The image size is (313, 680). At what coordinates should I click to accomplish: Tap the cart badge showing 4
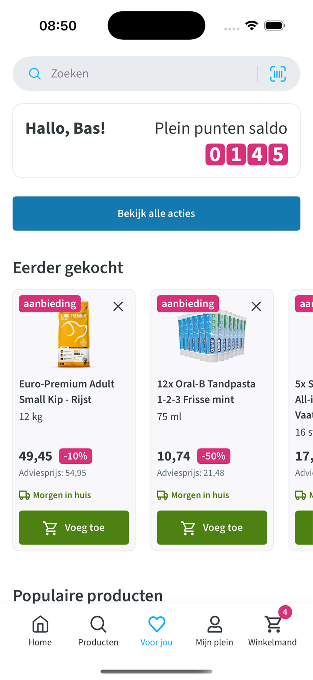click(x=285, y=612)
